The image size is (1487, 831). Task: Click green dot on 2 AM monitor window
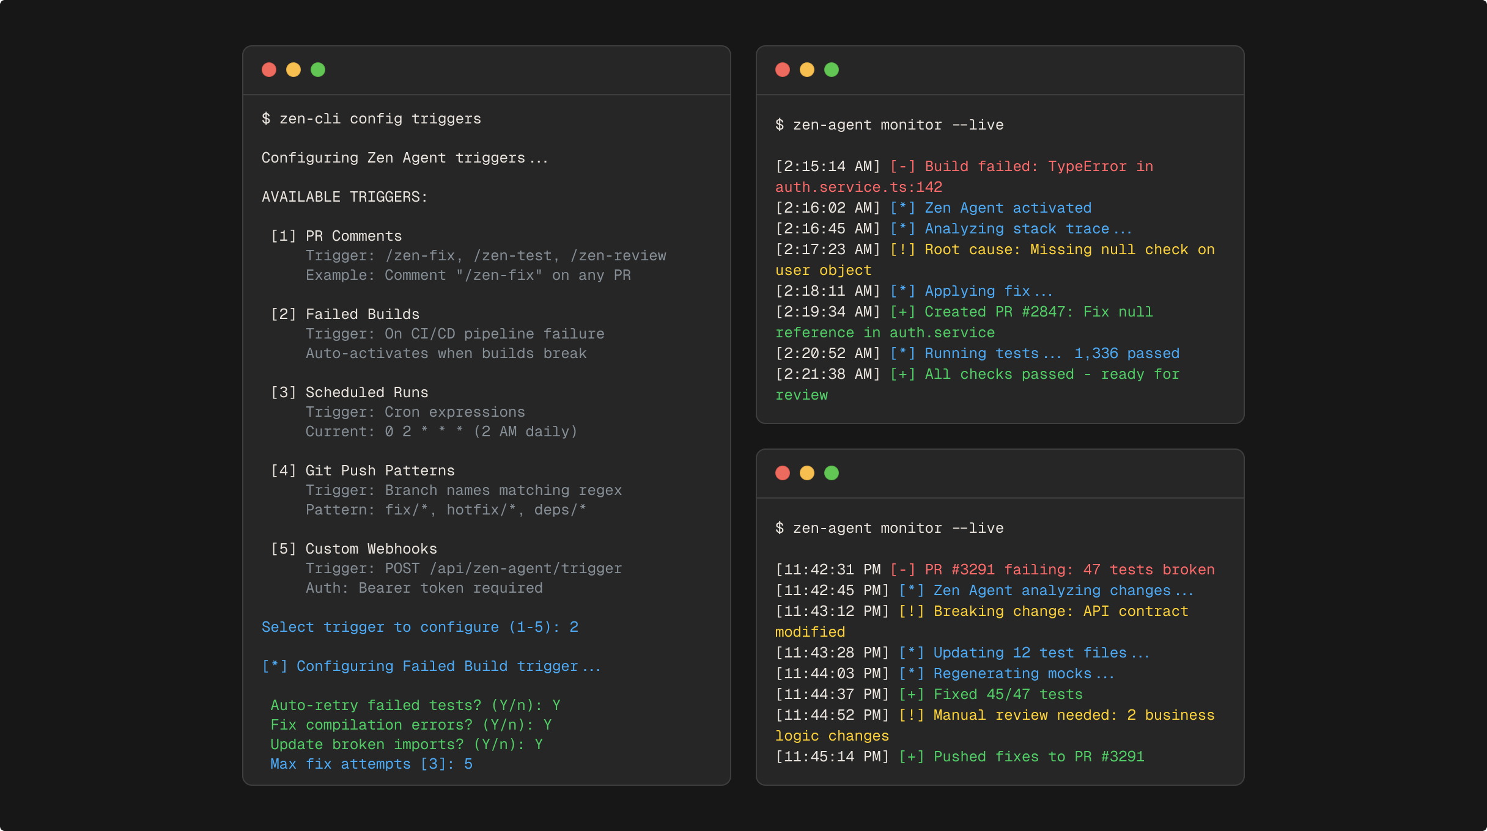(x=832, y=70)
